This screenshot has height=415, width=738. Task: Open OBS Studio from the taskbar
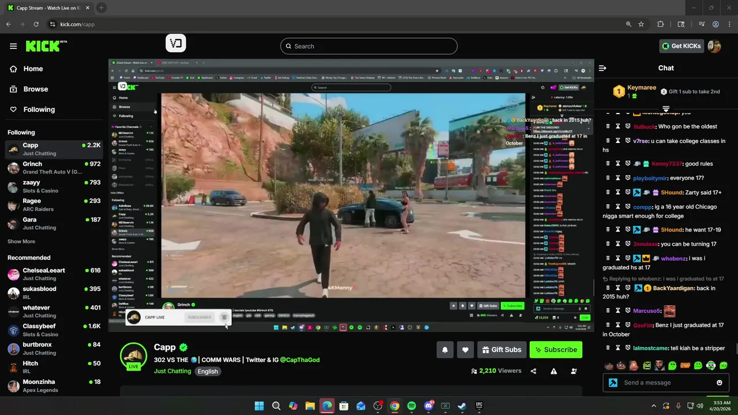coord(378,406)
